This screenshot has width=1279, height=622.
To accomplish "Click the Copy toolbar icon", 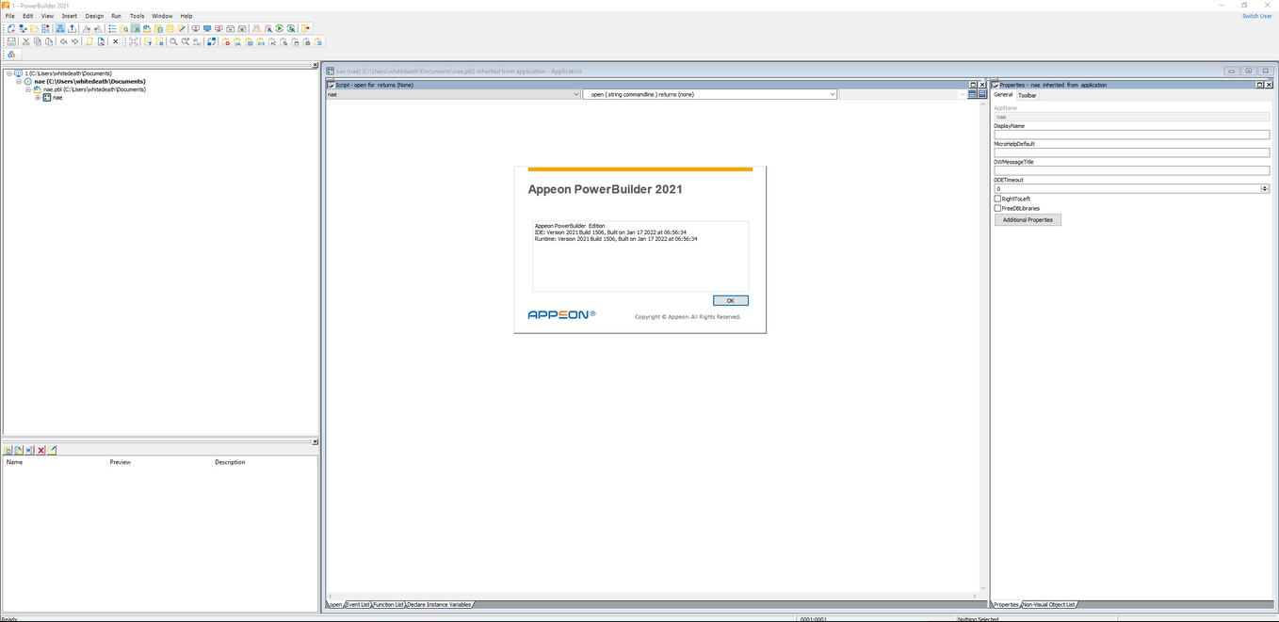I will coord(38,41).
